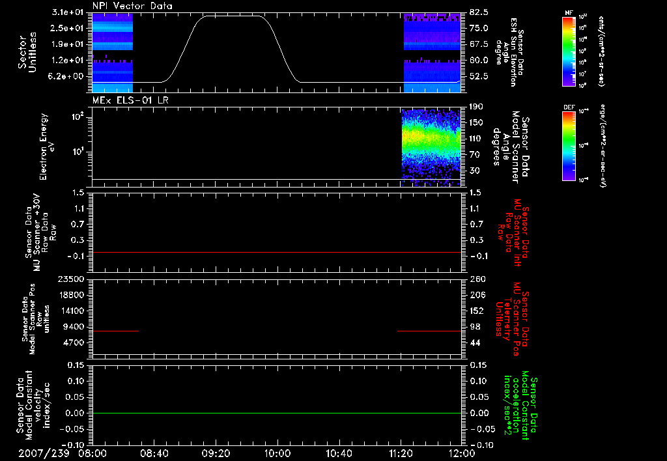Click the '52.5' sun elevation tick
This screenshot has height=461, width=667.
(479, 77)
